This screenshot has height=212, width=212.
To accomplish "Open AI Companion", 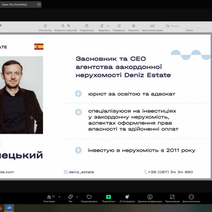I will (x=127, y=198).
